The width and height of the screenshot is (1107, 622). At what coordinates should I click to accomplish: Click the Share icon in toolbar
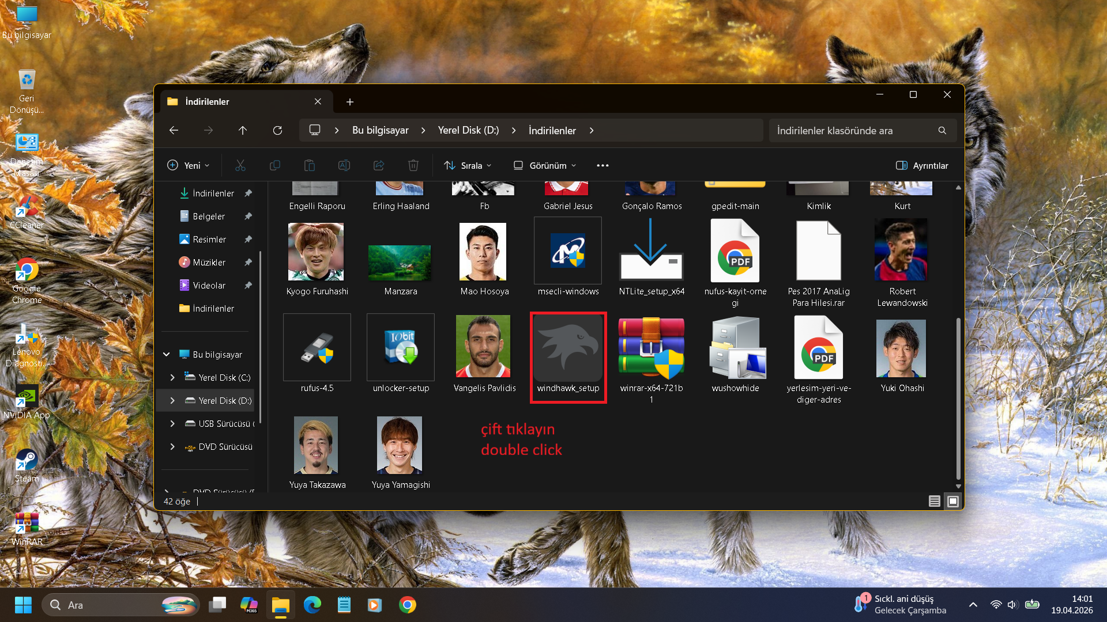coord(379,165)
